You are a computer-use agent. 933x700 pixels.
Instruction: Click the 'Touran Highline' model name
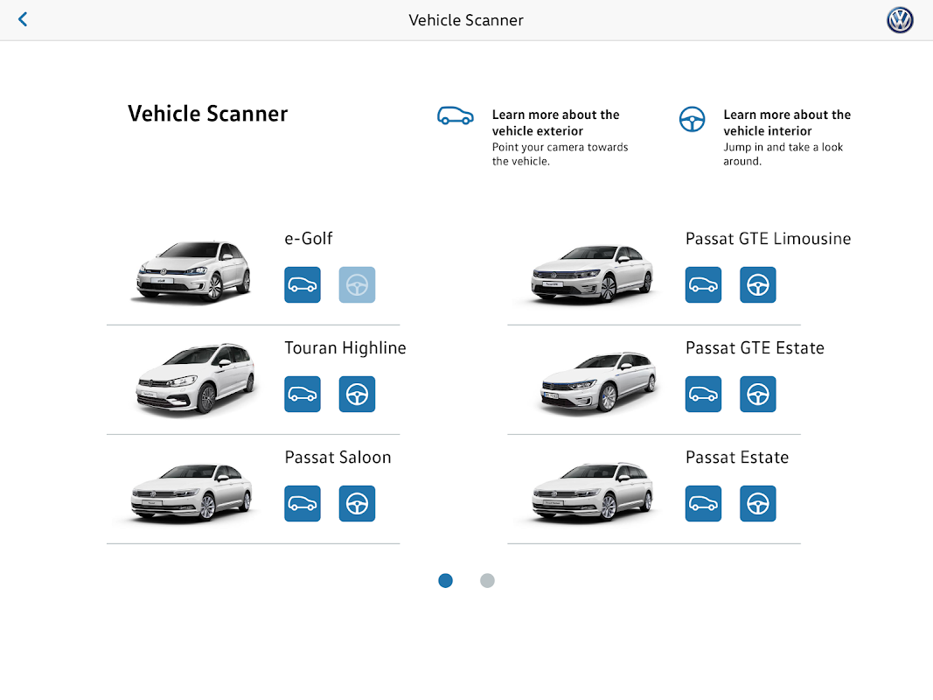[x=345, y=348]
